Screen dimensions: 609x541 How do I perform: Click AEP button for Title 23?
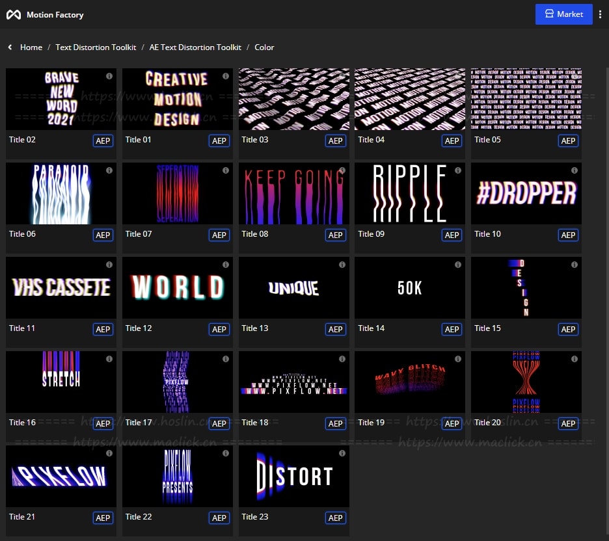(x=336, y=518)
